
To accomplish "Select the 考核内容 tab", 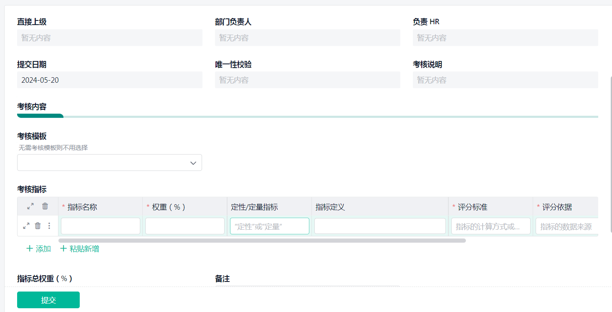I will coord(32,107).
